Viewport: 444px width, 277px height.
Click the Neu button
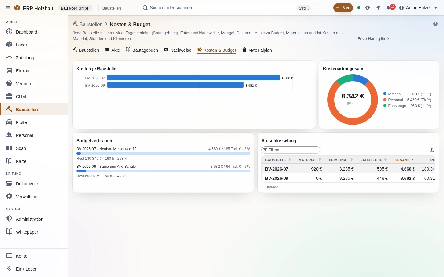(343, 8)
